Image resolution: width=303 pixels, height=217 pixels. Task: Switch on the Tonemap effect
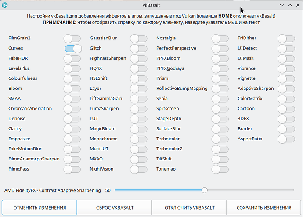click(x=220, y=169)
